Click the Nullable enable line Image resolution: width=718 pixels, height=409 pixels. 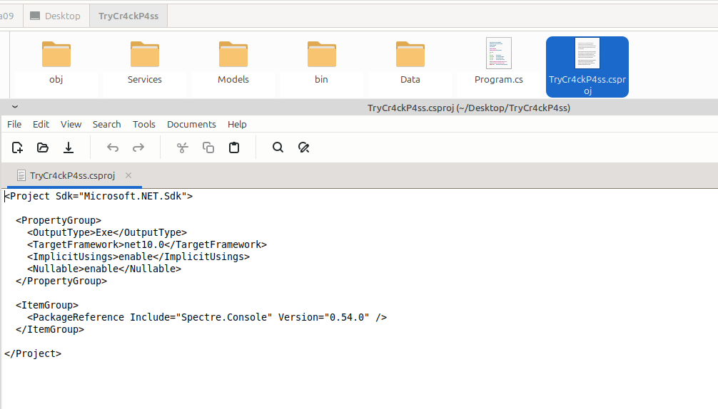[x=104, y=269]
